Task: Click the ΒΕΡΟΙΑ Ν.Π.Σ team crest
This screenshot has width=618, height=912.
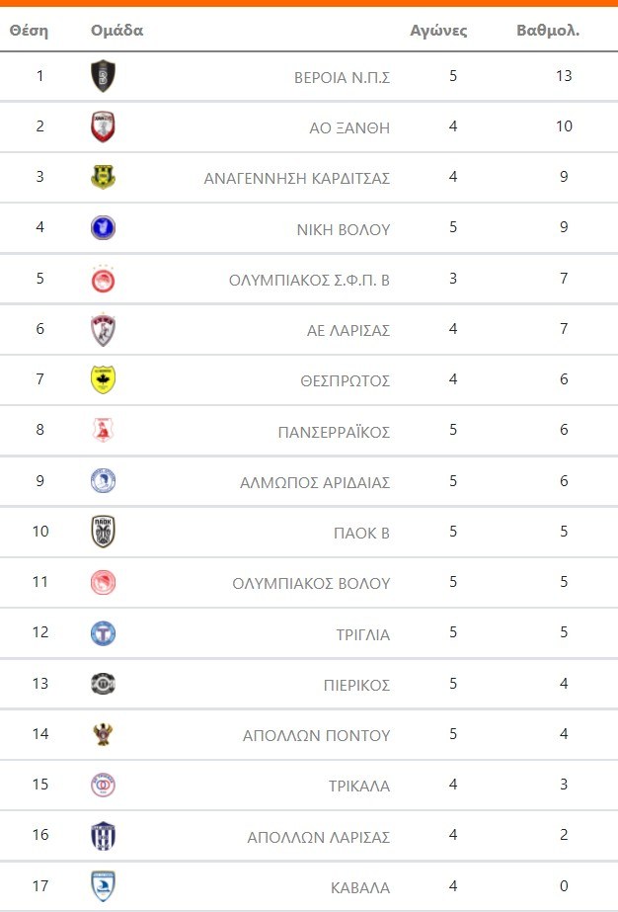Action: [x=103, y=76]
